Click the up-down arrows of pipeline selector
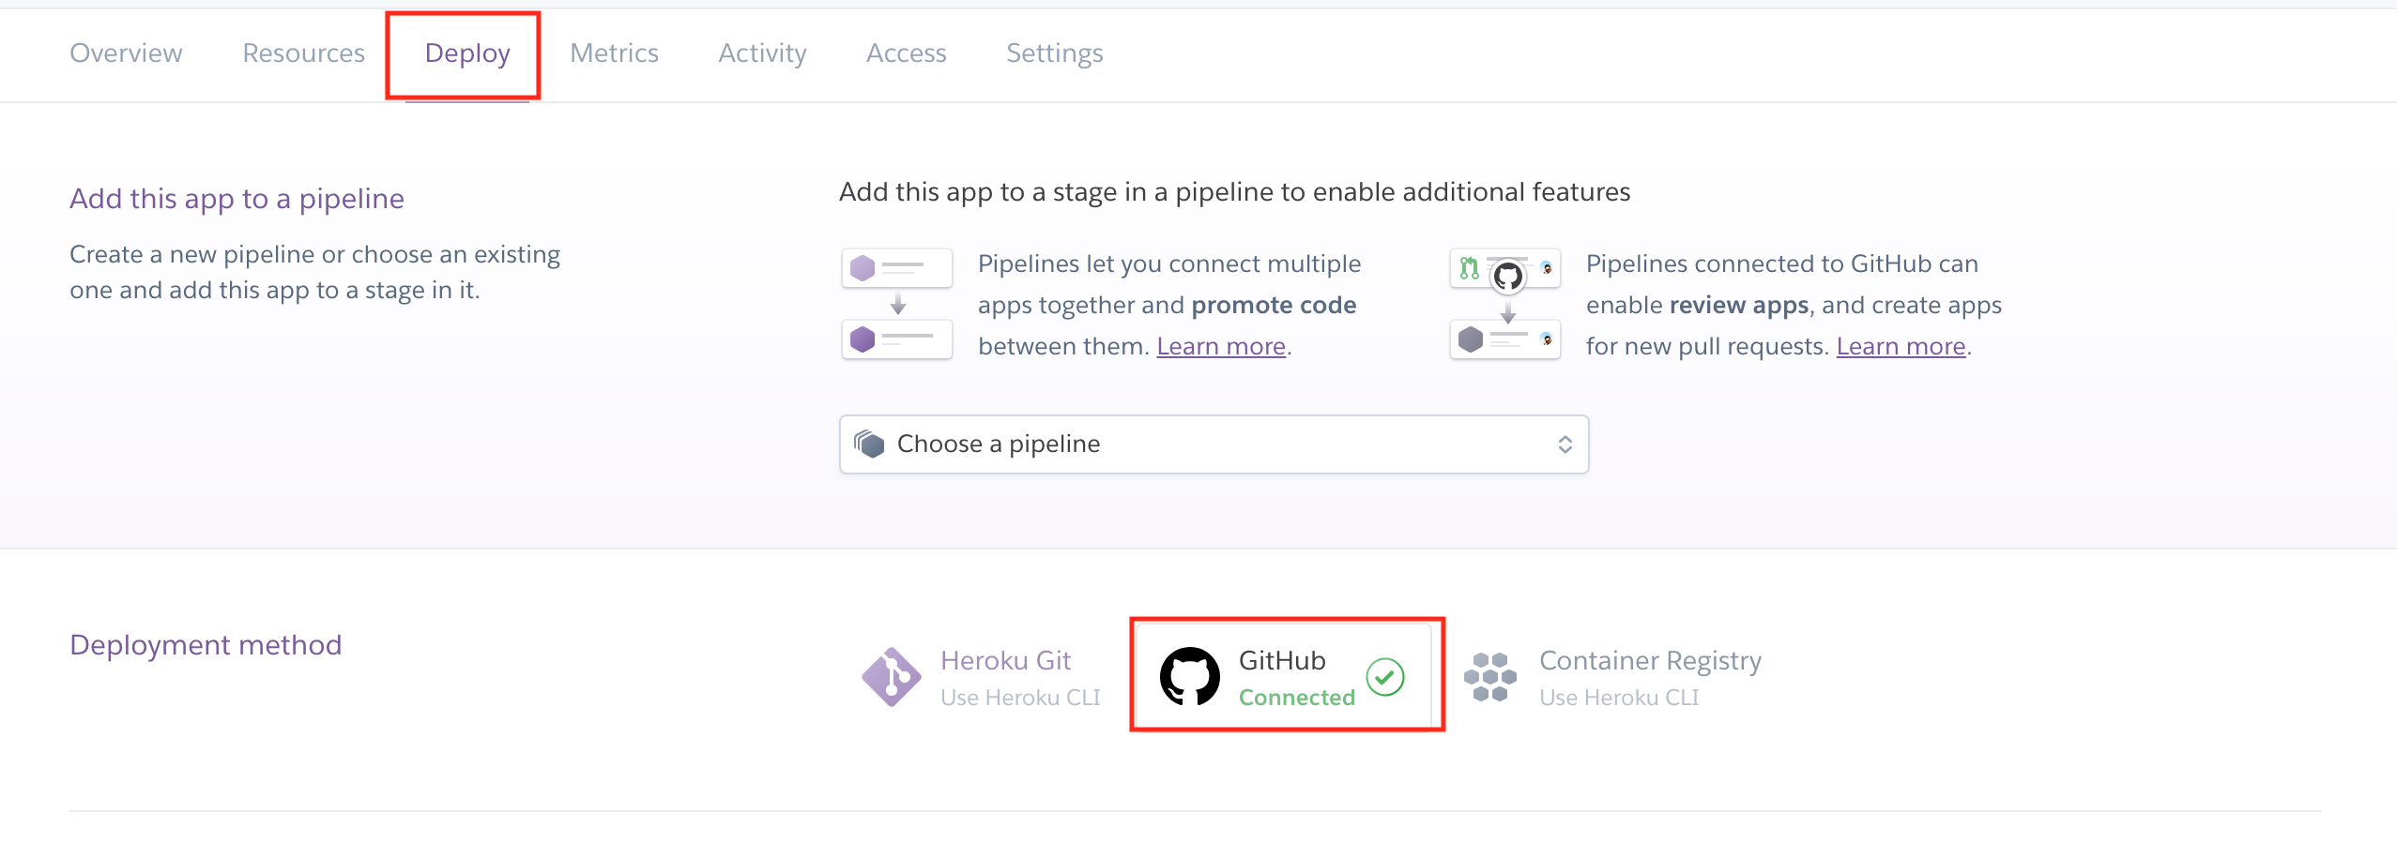Viewport: 2397px width, 842px height. (x=1565, y=444)
